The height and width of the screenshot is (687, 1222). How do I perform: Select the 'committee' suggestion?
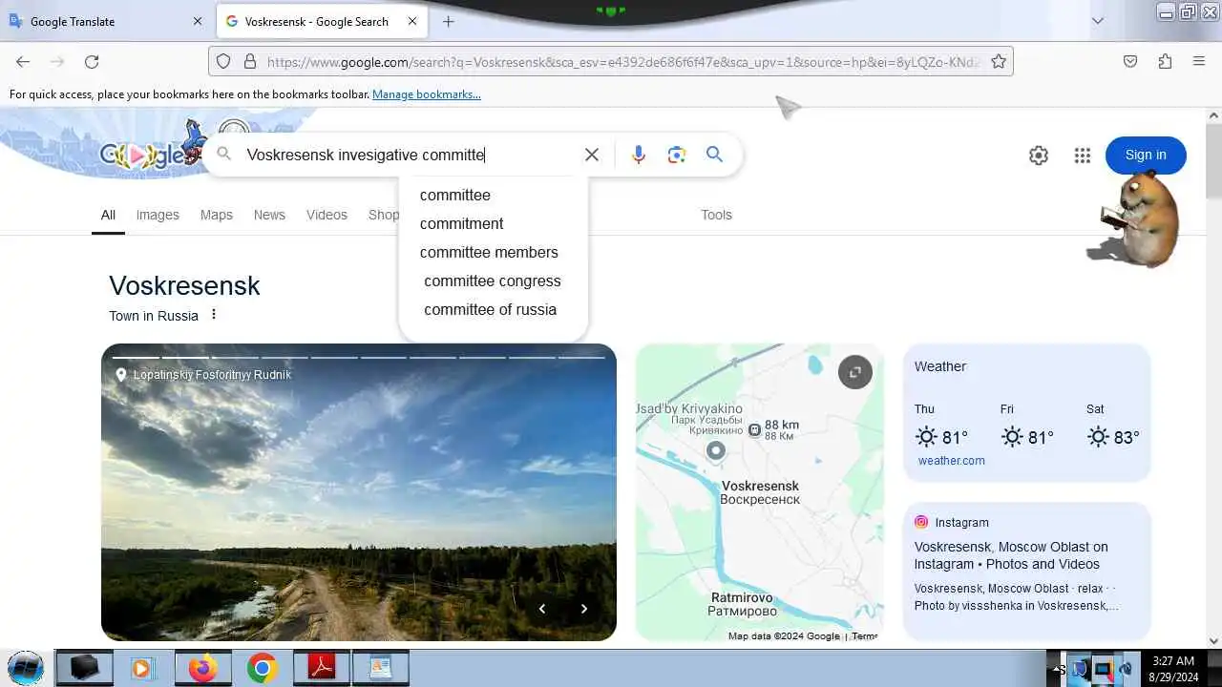[x=455, y=195]
